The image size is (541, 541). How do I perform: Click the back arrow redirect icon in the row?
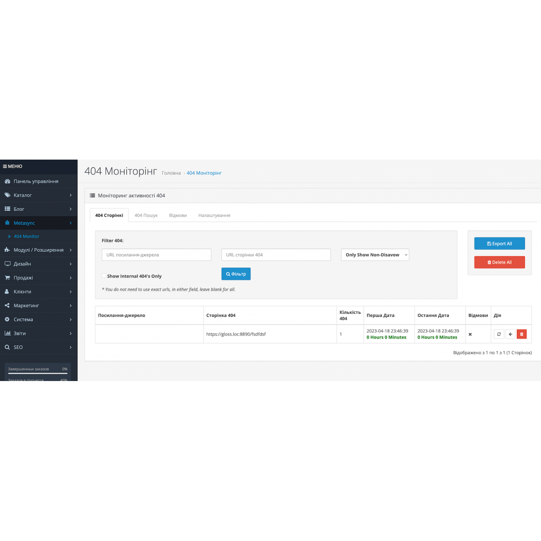pos(510,334)
